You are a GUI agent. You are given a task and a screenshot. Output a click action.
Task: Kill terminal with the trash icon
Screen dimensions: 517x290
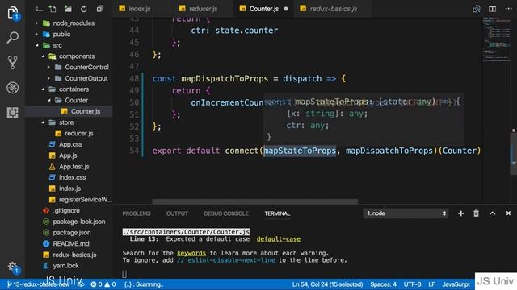point(476,213)
